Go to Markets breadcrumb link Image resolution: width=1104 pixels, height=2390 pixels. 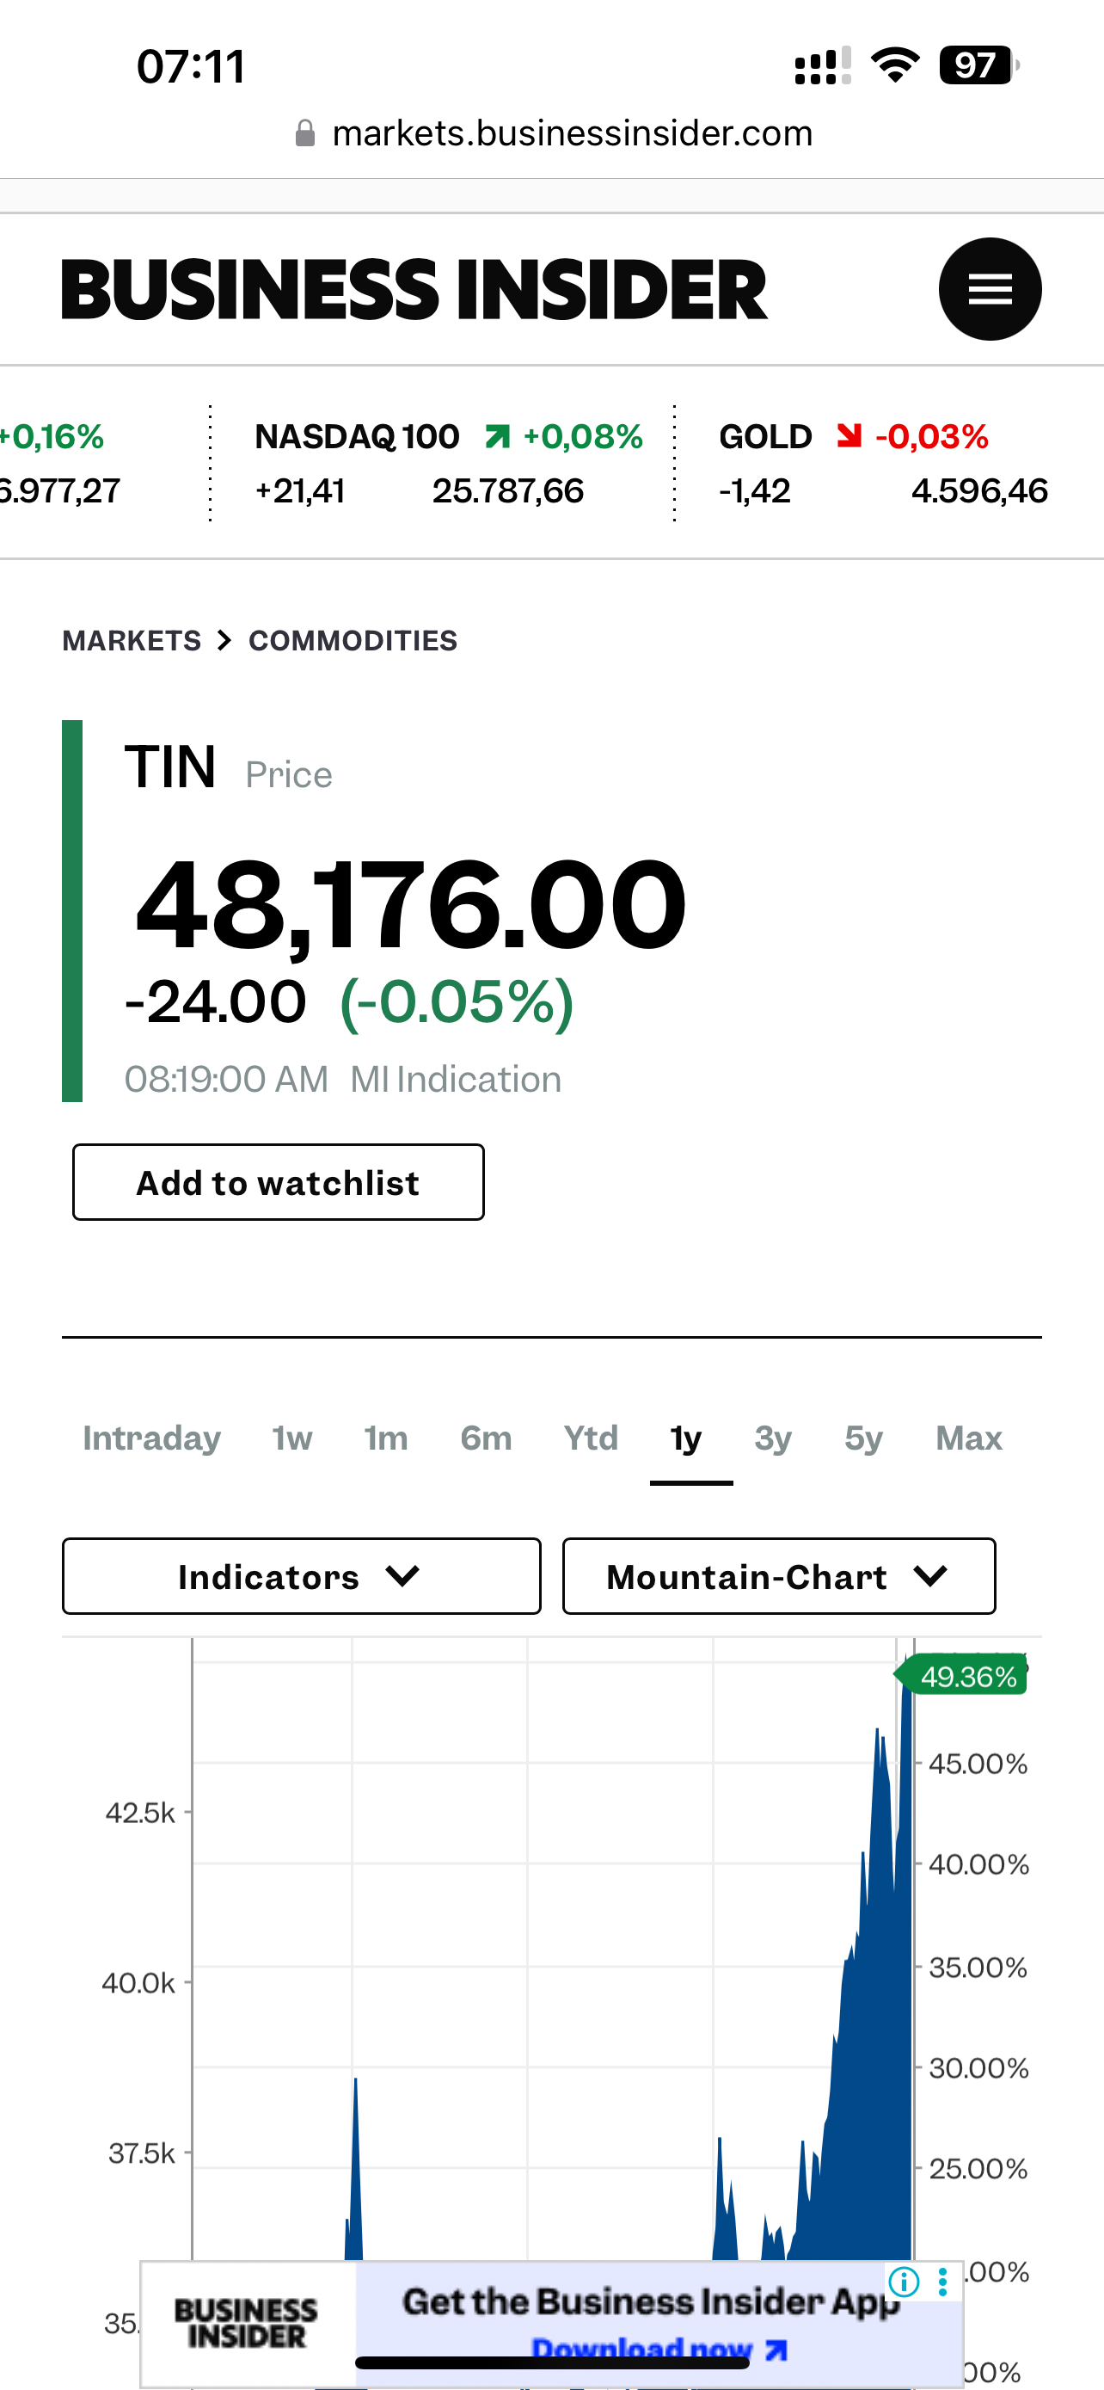pos(132,640)
